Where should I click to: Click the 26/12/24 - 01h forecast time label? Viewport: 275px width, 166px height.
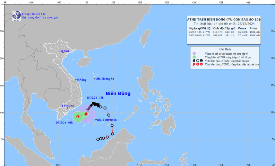tap(64, 123)
